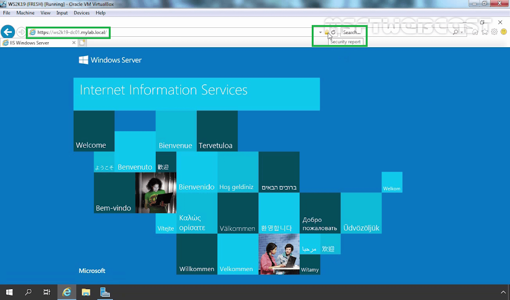
Task: Click the Microsoft logo text
Action: 92,271
